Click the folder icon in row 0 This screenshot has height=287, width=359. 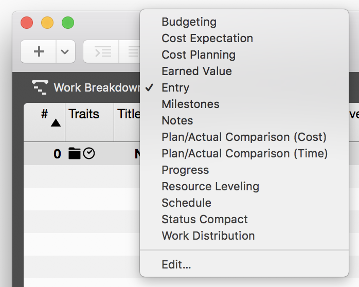point(75,153)
